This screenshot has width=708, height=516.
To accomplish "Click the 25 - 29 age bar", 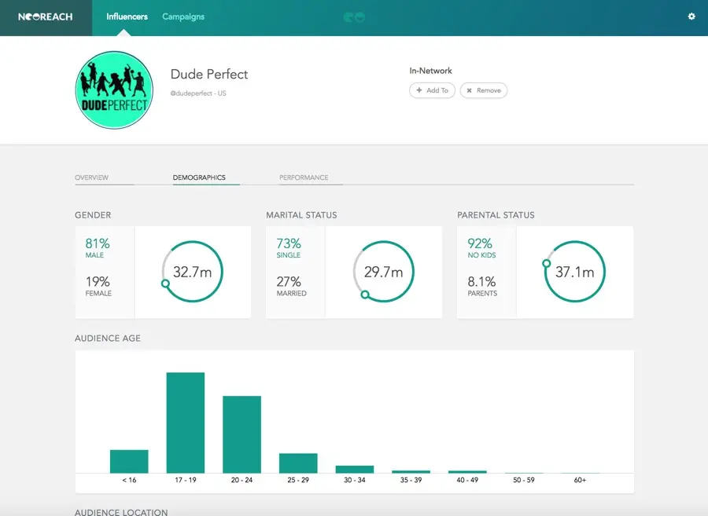I will coord(298,463).
